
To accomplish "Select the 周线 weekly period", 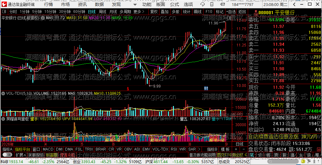I will [x=102, y=12].
